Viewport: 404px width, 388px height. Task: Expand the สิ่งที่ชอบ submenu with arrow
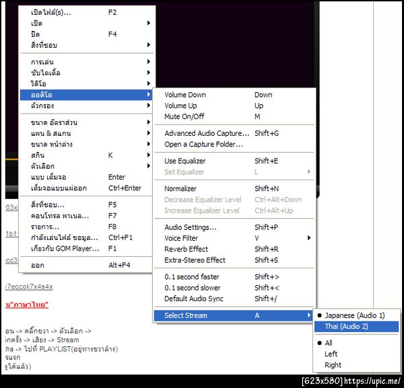click(86, 45)
